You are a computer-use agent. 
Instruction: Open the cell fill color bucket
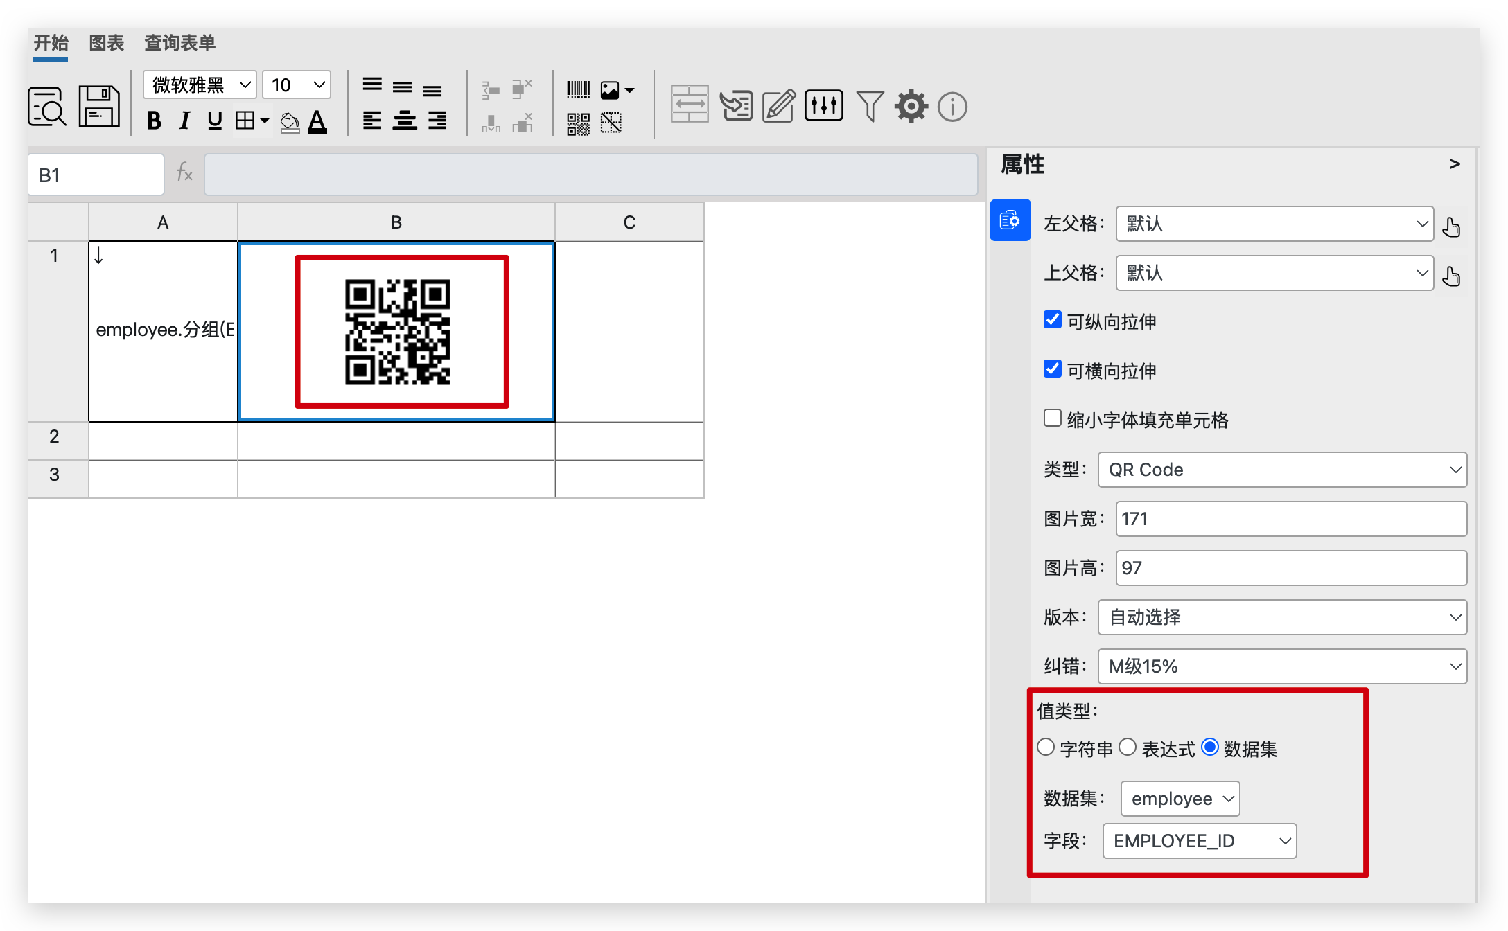(290, 122)
